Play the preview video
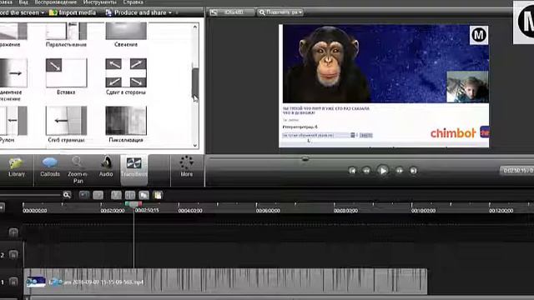The height and width of the screenshot is (300, 534). pyautogui.click(x=383, y=170)
